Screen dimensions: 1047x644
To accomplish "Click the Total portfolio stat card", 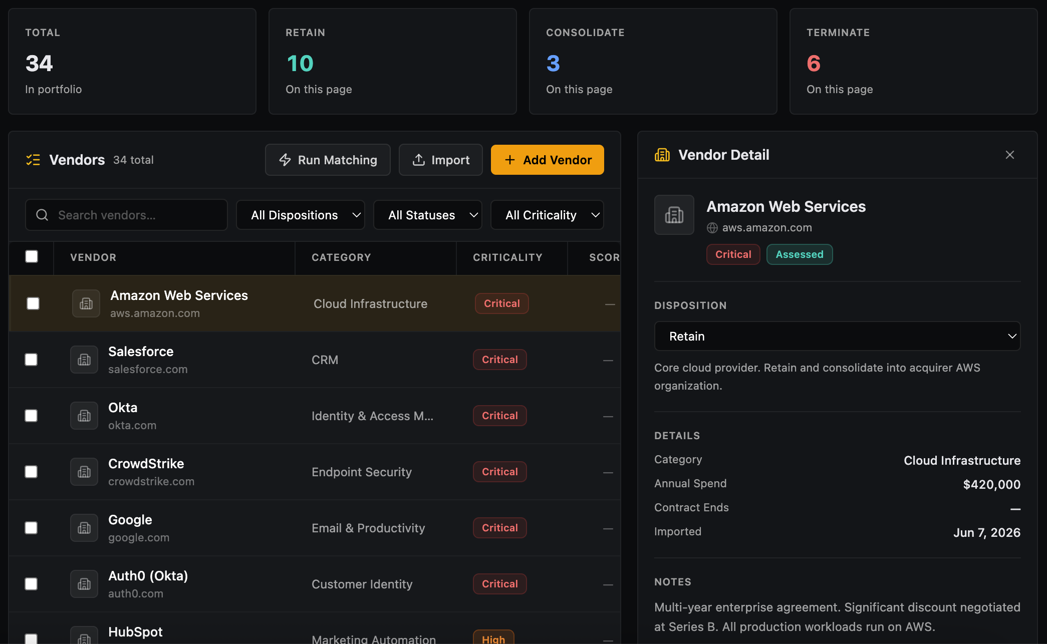I will 132,61.
